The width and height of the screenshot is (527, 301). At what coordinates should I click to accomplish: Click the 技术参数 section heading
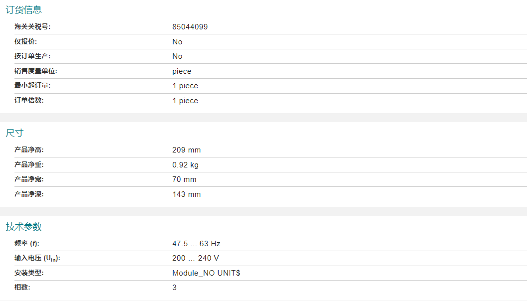pos(23,227)
